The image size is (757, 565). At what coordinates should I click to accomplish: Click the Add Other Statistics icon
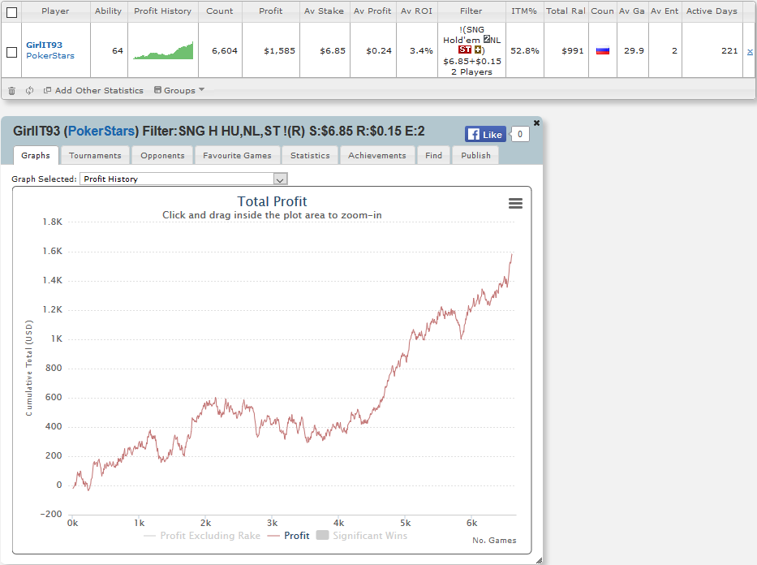[47, 90]
